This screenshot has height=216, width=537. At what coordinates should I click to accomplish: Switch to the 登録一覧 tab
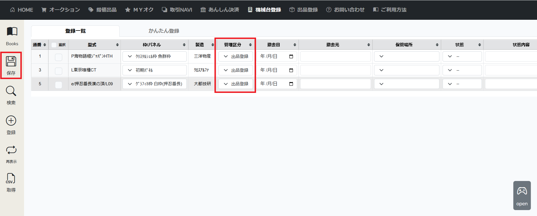[75, 31]
